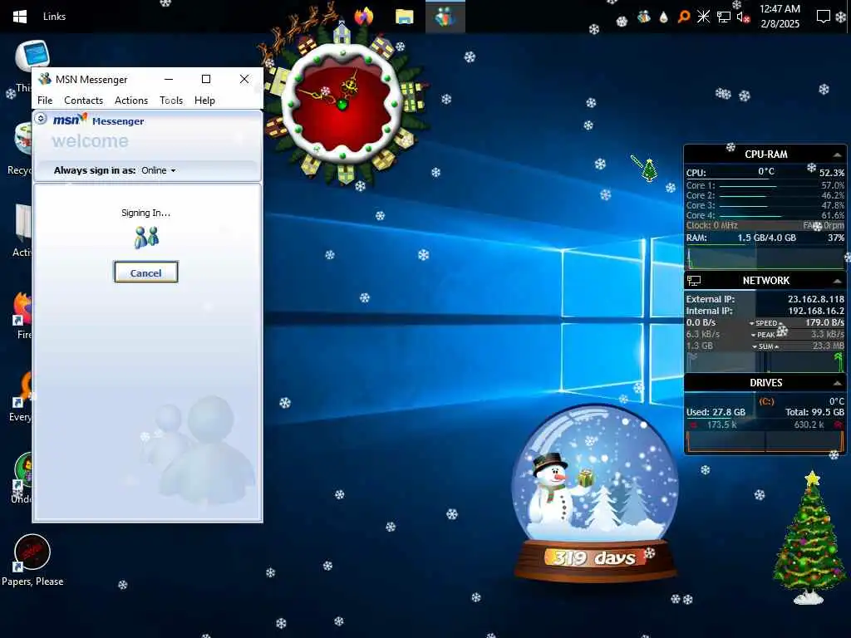
Task: Click the decorated Christmas tree widget
Action: point(808,538)
